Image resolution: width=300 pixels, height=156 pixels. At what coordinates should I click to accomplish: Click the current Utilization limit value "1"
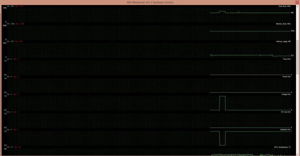(x=291, y=131)
